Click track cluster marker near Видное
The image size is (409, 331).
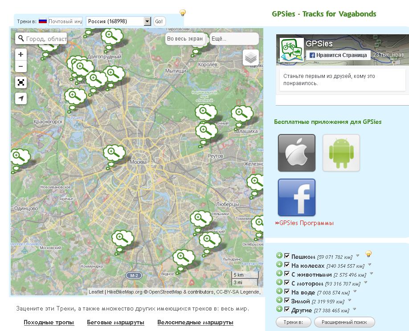184,257
